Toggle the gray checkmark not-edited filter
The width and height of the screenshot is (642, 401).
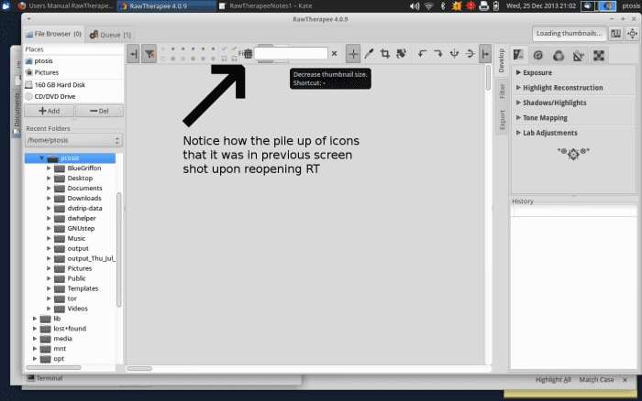point(224,49)
